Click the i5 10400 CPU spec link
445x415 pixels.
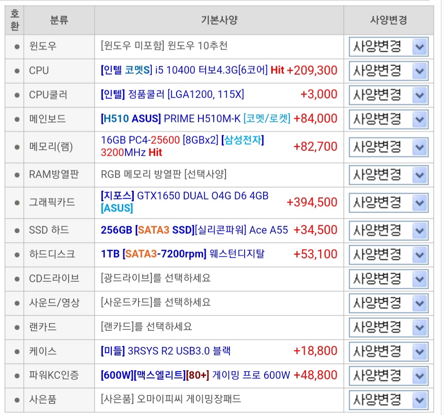193,70
